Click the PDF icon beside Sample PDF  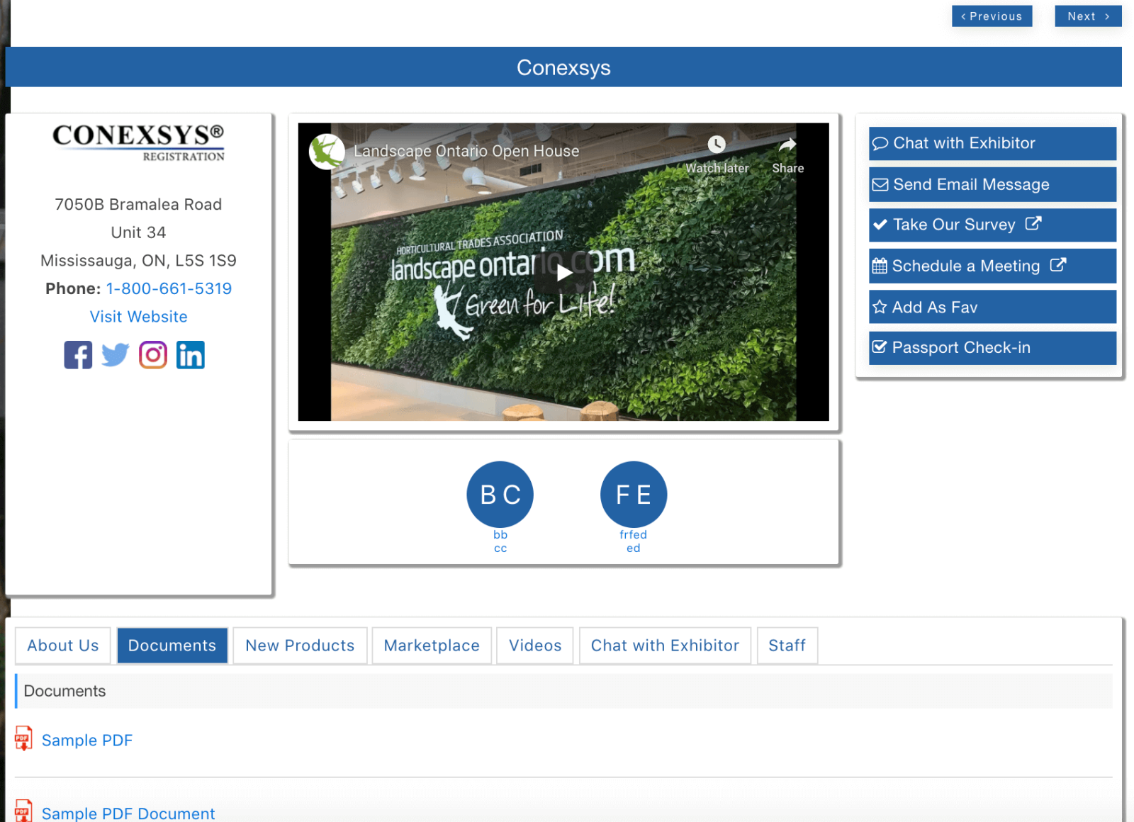23,738
